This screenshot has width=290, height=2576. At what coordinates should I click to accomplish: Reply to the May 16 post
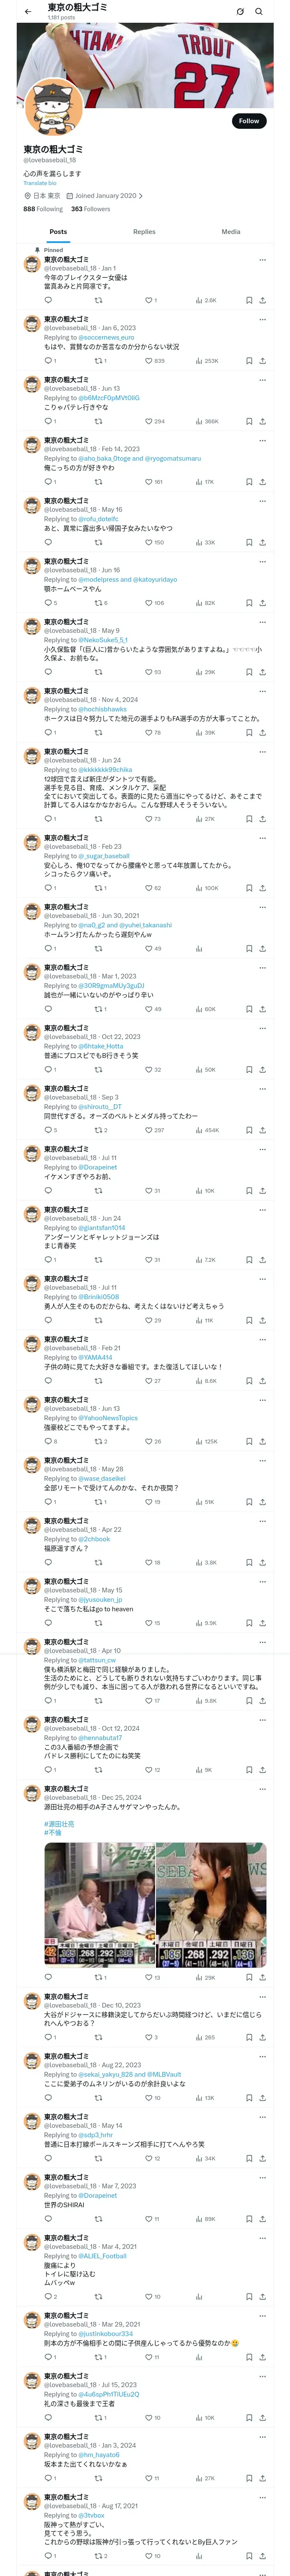[x=48, y=542]
